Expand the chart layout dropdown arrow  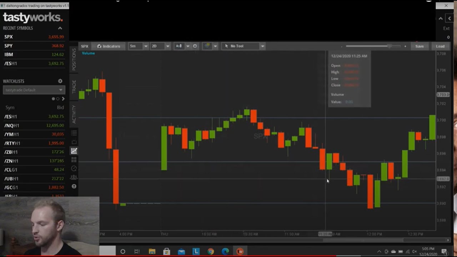tap(215, 46)
